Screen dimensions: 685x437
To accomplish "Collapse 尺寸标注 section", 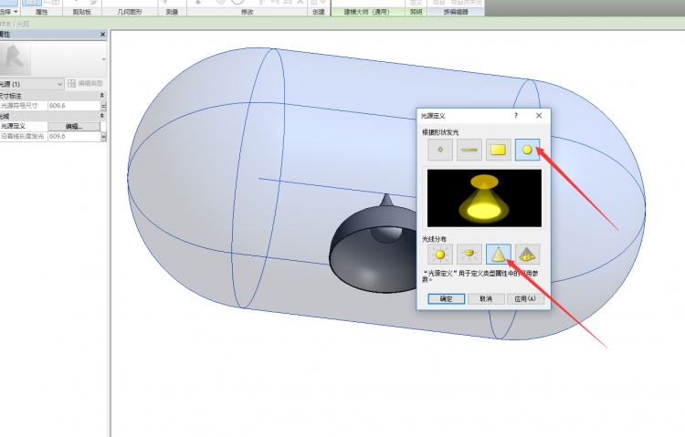I will coord(101,95).
